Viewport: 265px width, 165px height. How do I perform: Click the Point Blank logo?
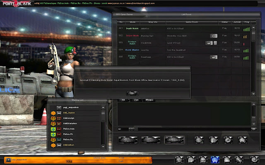point(17,3)
